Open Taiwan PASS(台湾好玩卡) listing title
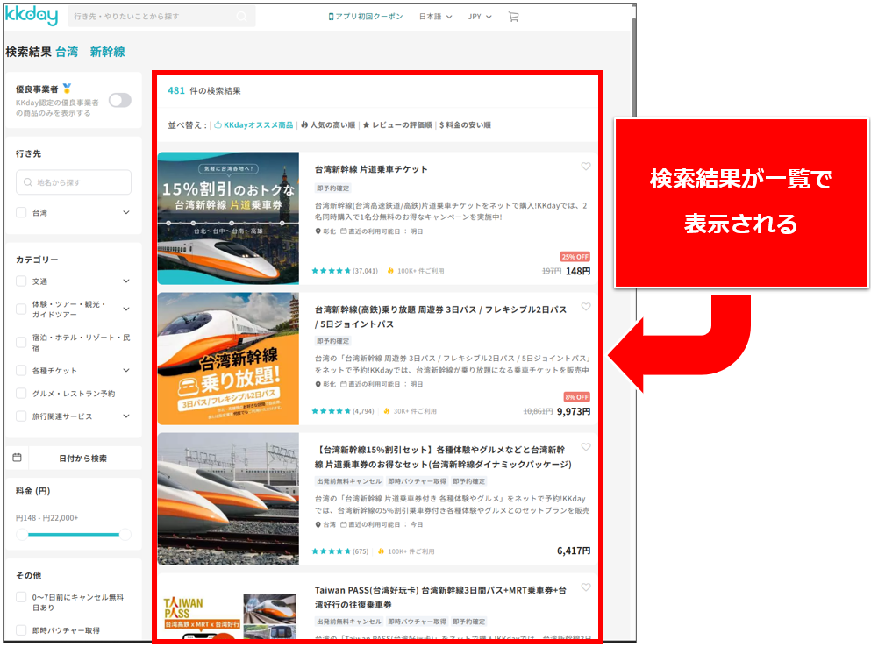Viewport: 871px width, 647px height. click(440, 597)
